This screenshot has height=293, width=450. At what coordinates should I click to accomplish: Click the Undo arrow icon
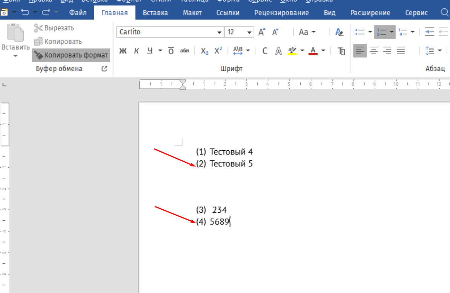(x=25, y=12)
